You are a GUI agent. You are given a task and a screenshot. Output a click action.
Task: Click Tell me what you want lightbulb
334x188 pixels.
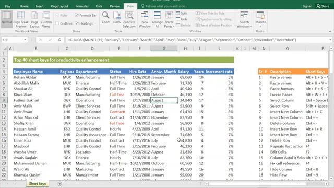click(142, 6)
